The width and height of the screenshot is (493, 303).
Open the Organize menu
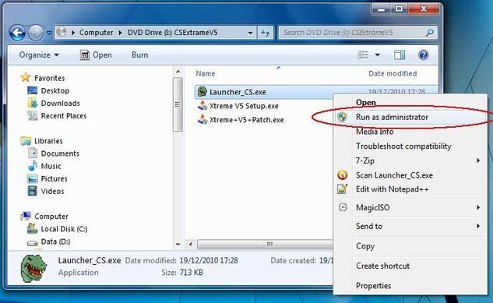click(x=39, y=55)
